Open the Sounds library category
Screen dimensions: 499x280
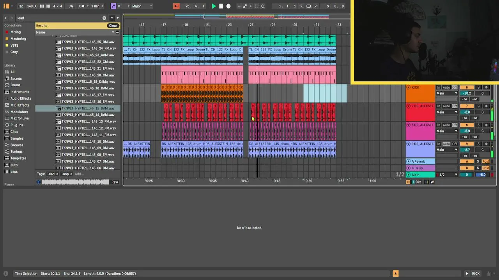point(16,79)
